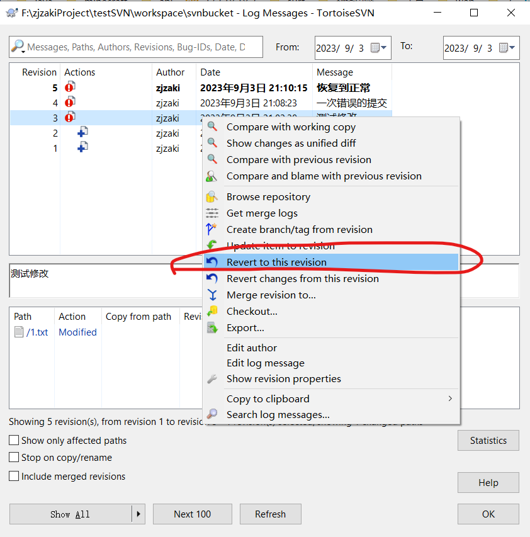Select Edit author menu entry
Viewport: 530px width, 537px height.
(x=252, y=348)
